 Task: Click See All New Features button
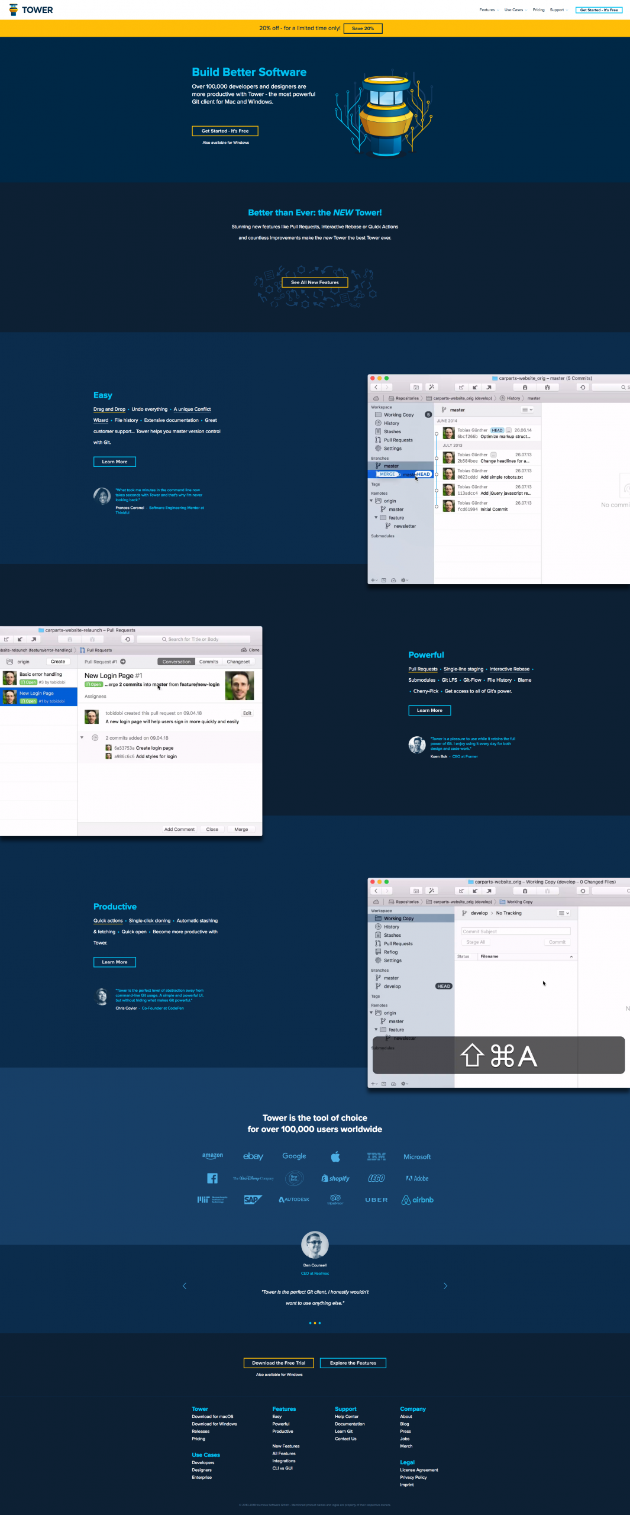click(x=315, y=282)
